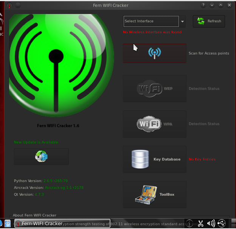Click the pin dot button in title bar

click(x=18, y=5)
